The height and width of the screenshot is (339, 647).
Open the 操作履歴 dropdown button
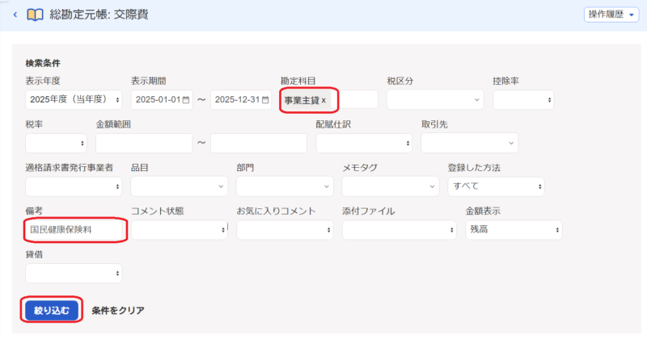[x=609, y=15]
